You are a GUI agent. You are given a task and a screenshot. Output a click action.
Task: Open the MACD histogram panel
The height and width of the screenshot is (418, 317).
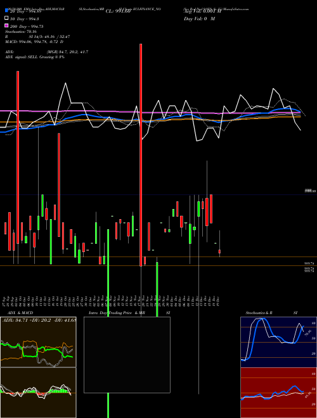38,393
